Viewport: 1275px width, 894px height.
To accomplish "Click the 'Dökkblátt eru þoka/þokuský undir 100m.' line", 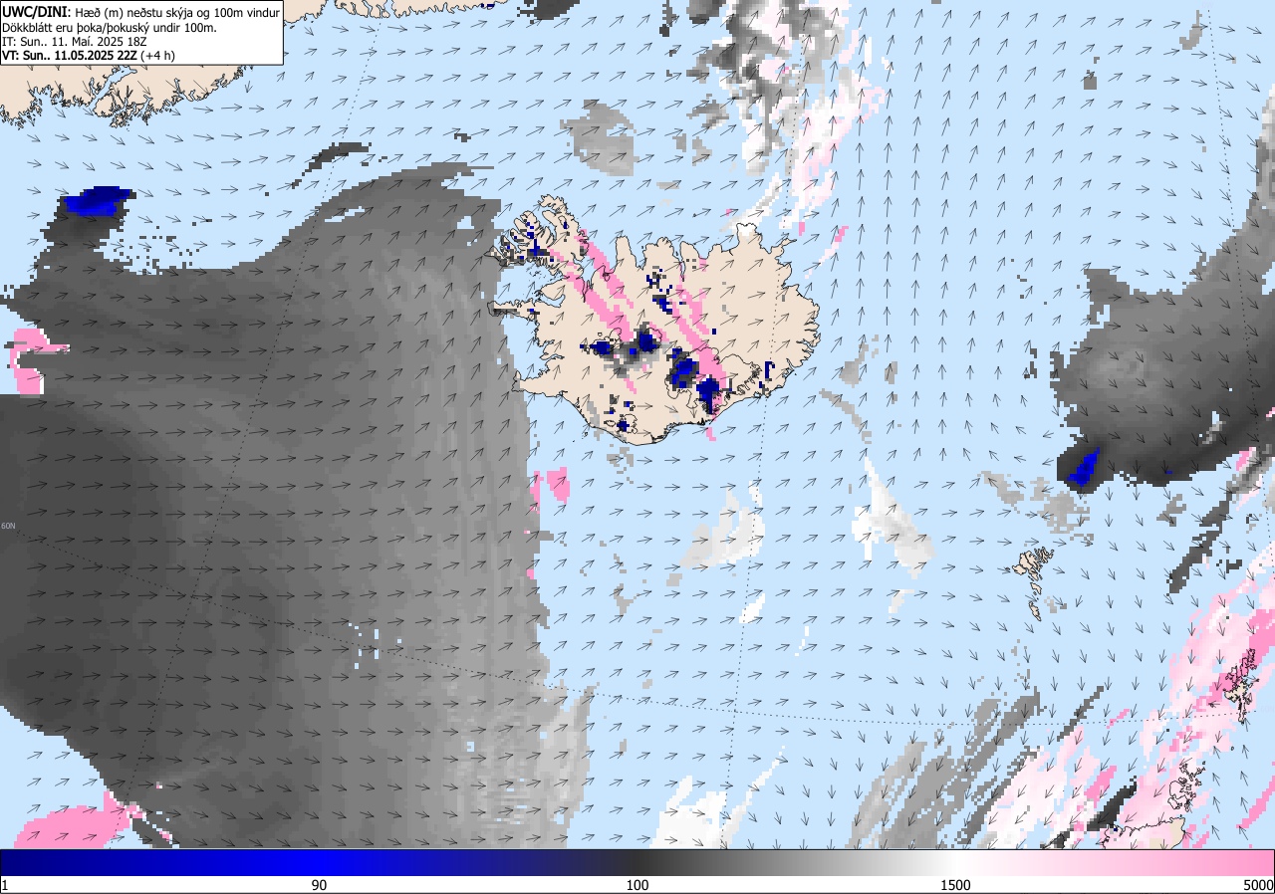I will [110, 27].
